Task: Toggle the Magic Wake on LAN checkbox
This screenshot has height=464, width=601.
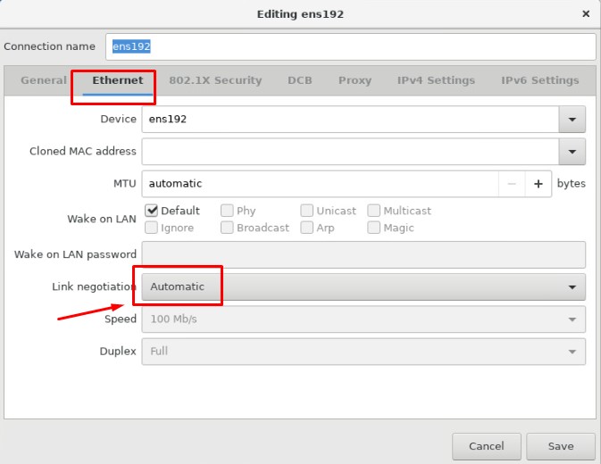Action: (x=374, y=228)
